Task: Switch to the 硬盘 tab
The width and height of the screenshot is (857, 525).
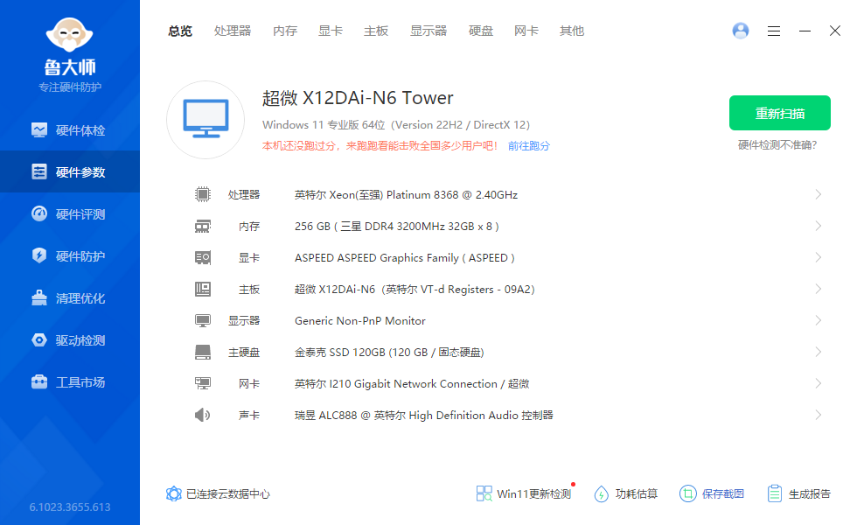Action: pyautogui.click(x=481, y=31)
